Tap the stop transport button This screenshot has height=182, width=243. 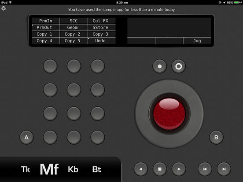pos(160,169)
